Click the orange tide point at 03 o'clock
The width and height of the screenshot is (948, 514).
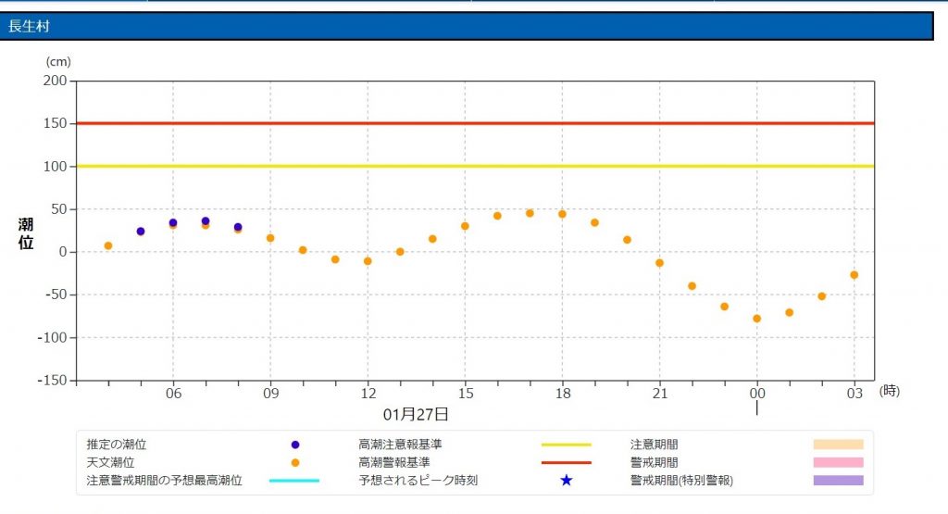pyautogui.click(x=854, y=275)
